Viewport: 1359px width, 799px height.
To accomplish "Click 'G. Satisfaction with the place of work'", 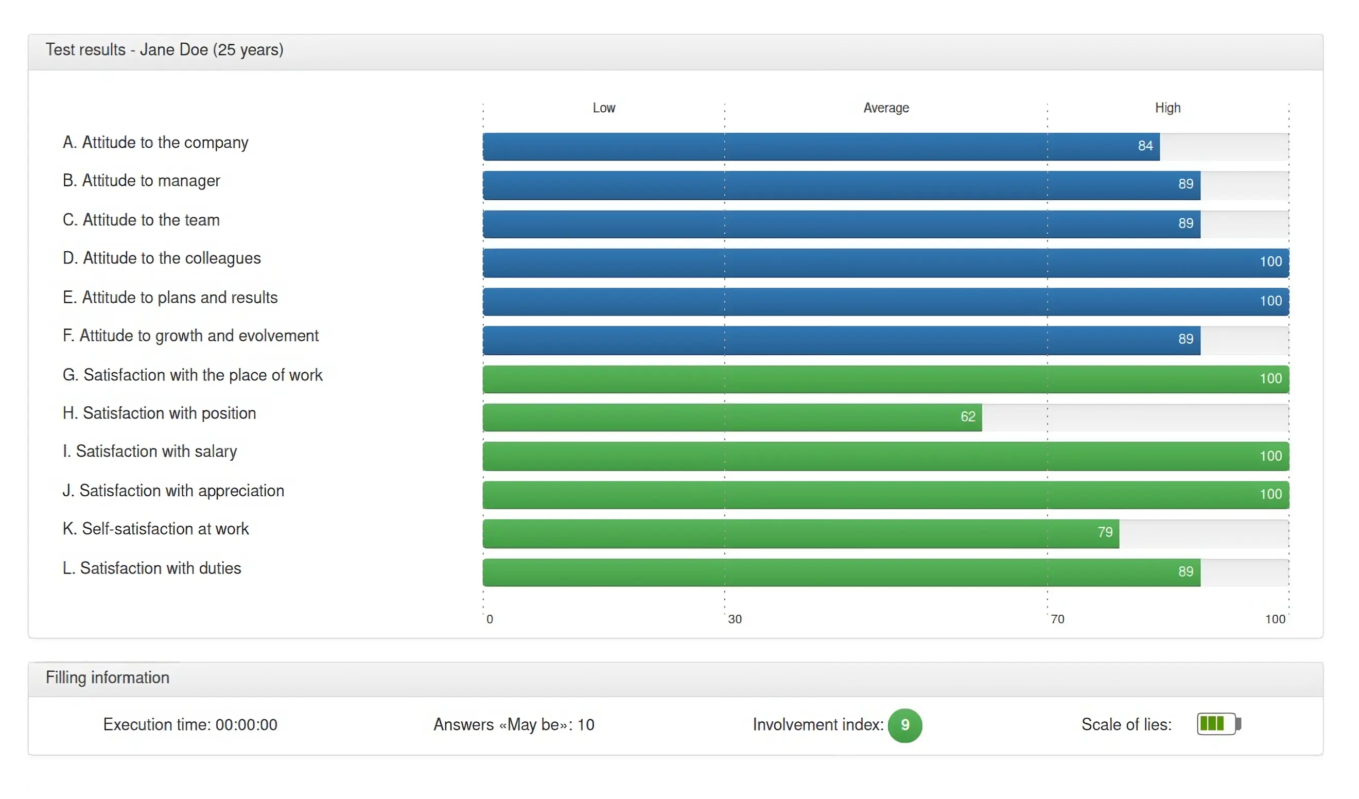I will point(192,375).
